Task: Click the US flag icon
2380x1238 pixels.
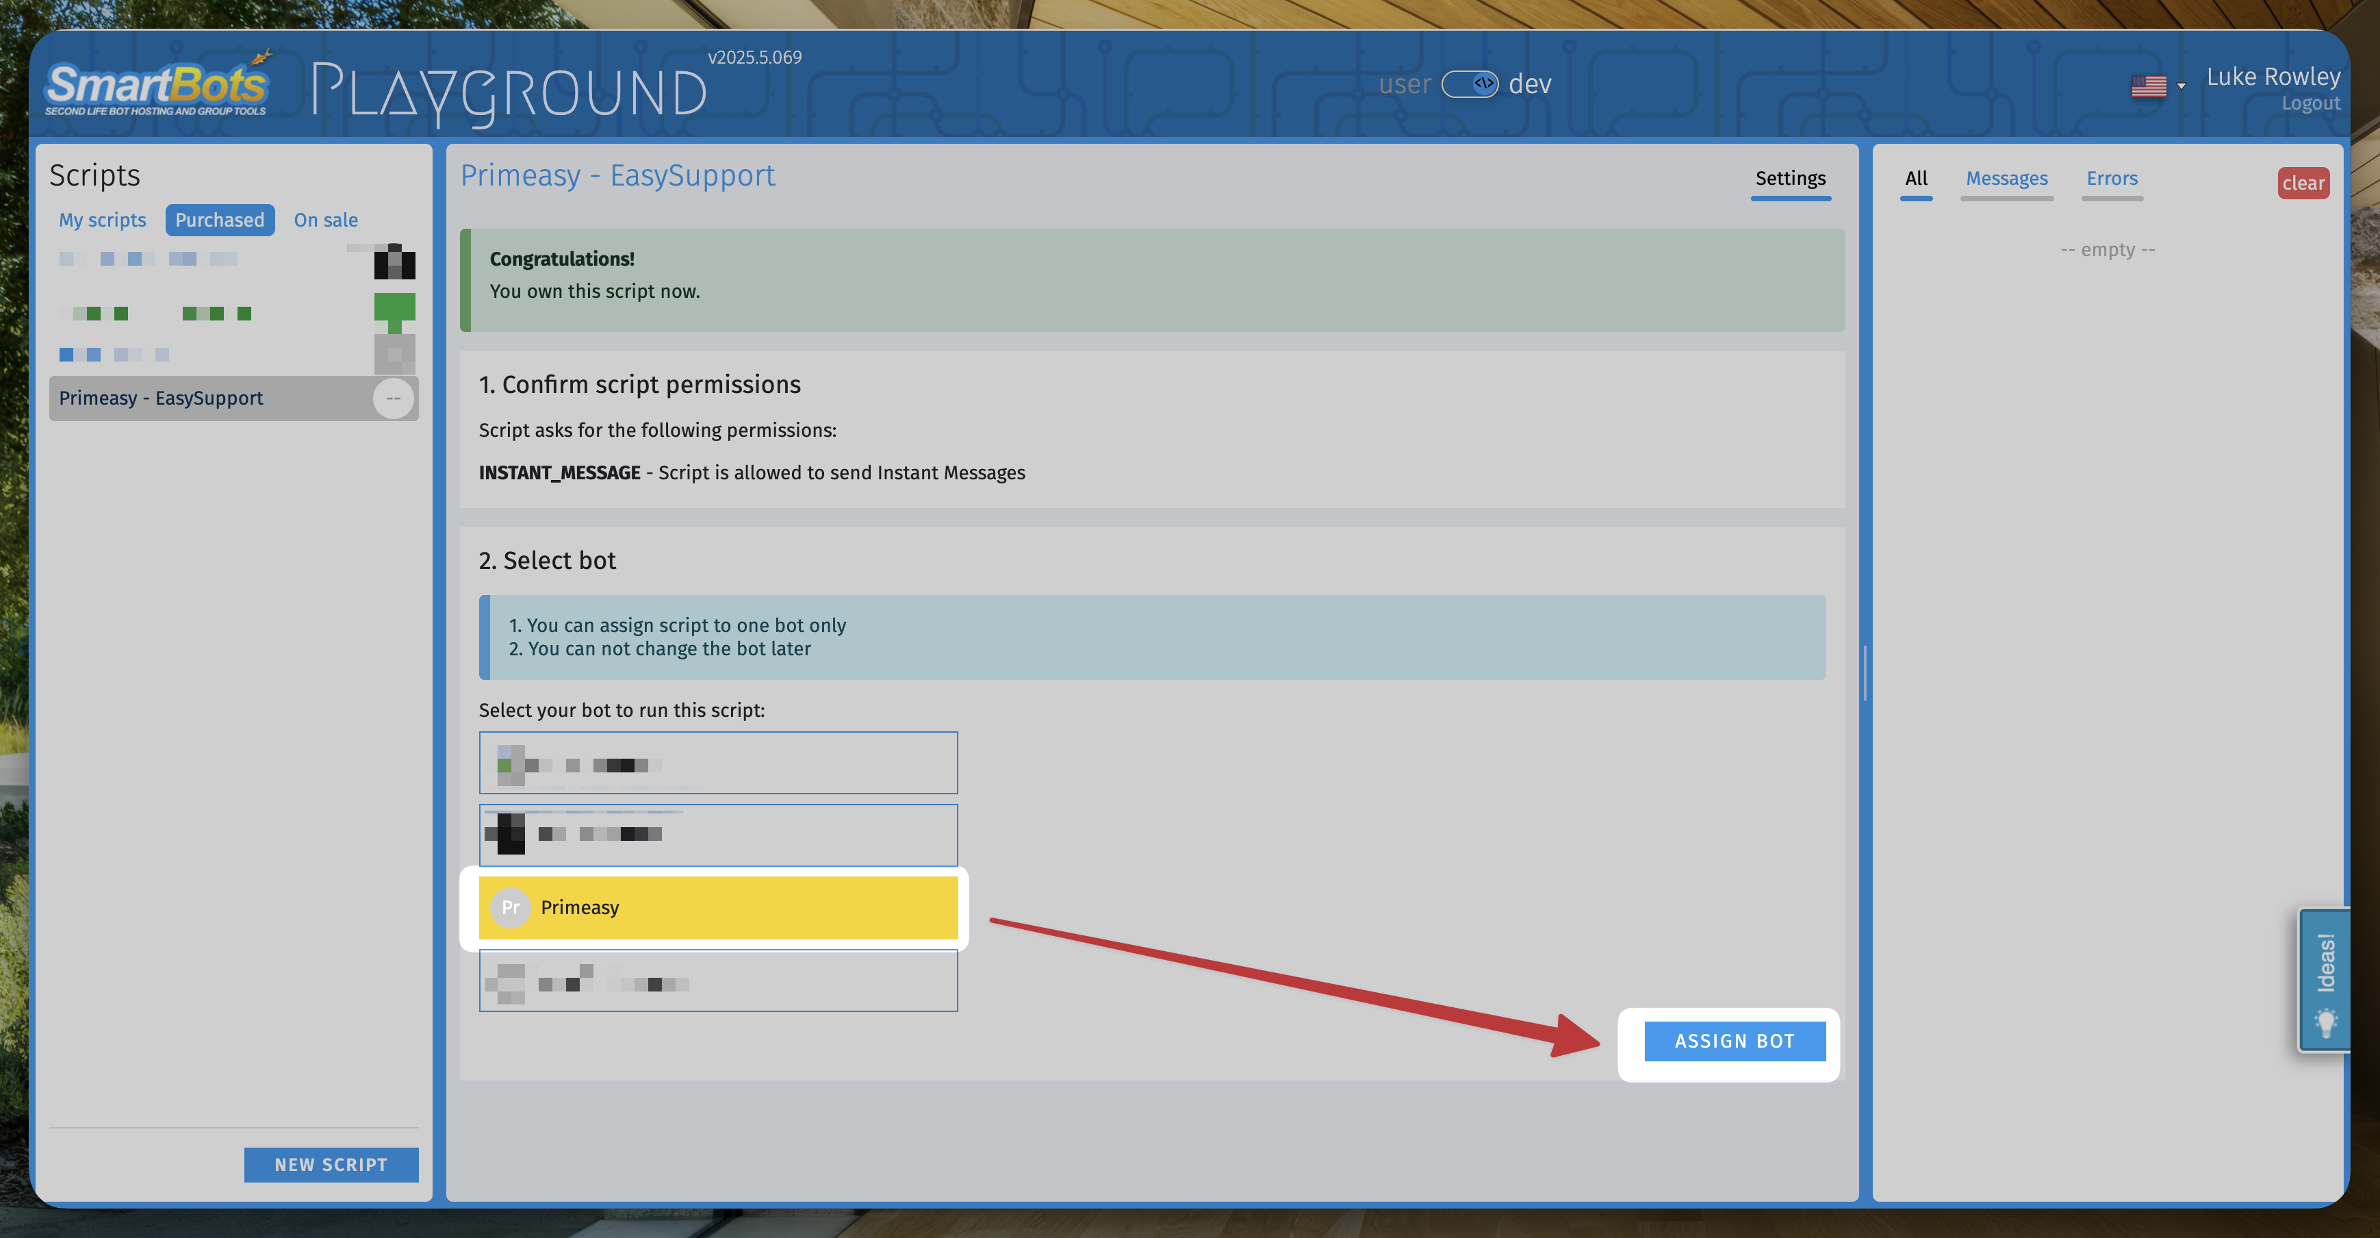Action: point(2148,86)
